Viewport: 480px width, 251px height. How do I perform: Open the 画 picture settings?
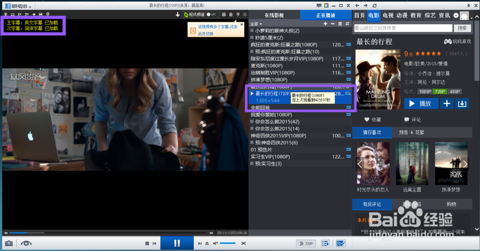point(224,14)
